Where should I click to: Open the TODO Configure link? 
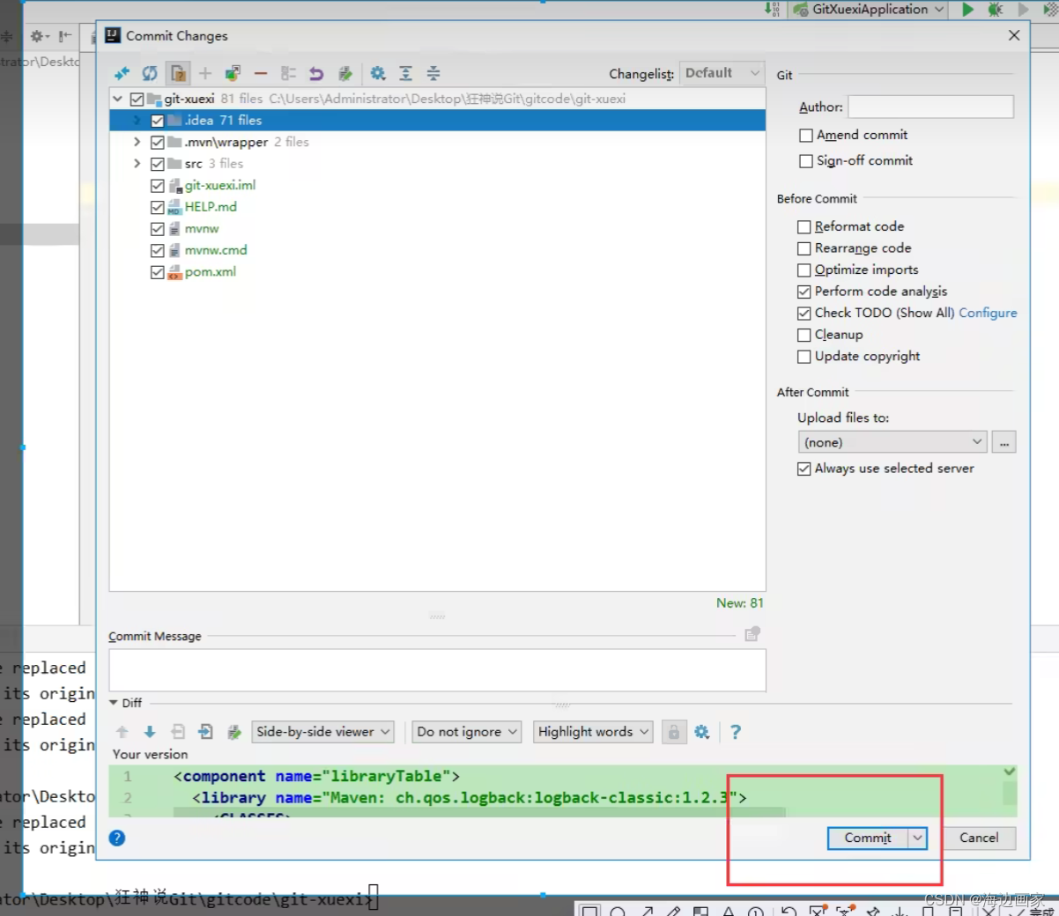pos(988,313)
